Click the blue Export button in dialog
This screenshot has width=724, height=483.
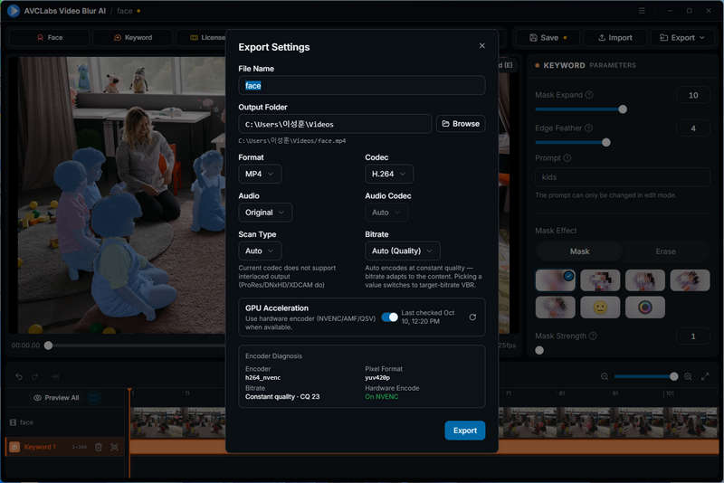(x=464, y=431)
